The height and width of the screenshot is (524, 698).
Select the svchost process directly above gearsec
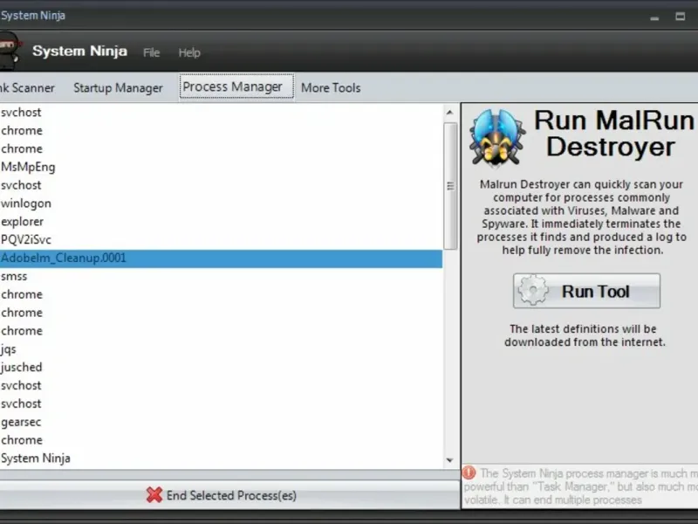(x=221, y=404)
